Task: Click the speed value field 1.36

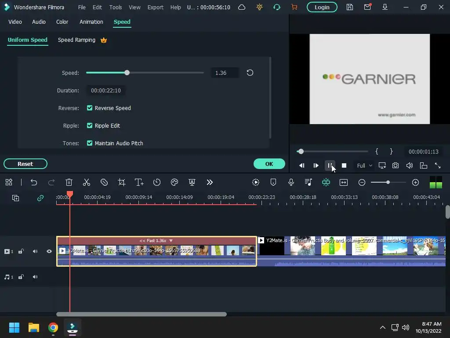Action: pyautogui.click(x=225, y=73)
